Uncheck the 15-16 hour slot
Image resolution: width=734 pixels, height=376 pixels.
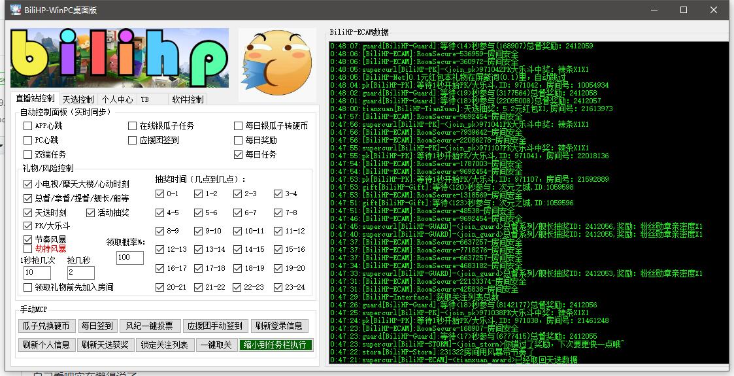[278, 249]
